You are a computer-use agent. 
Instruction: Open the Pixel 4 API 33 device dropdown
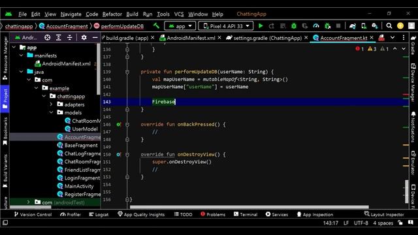pyautogui.click(x=225, y=26)
